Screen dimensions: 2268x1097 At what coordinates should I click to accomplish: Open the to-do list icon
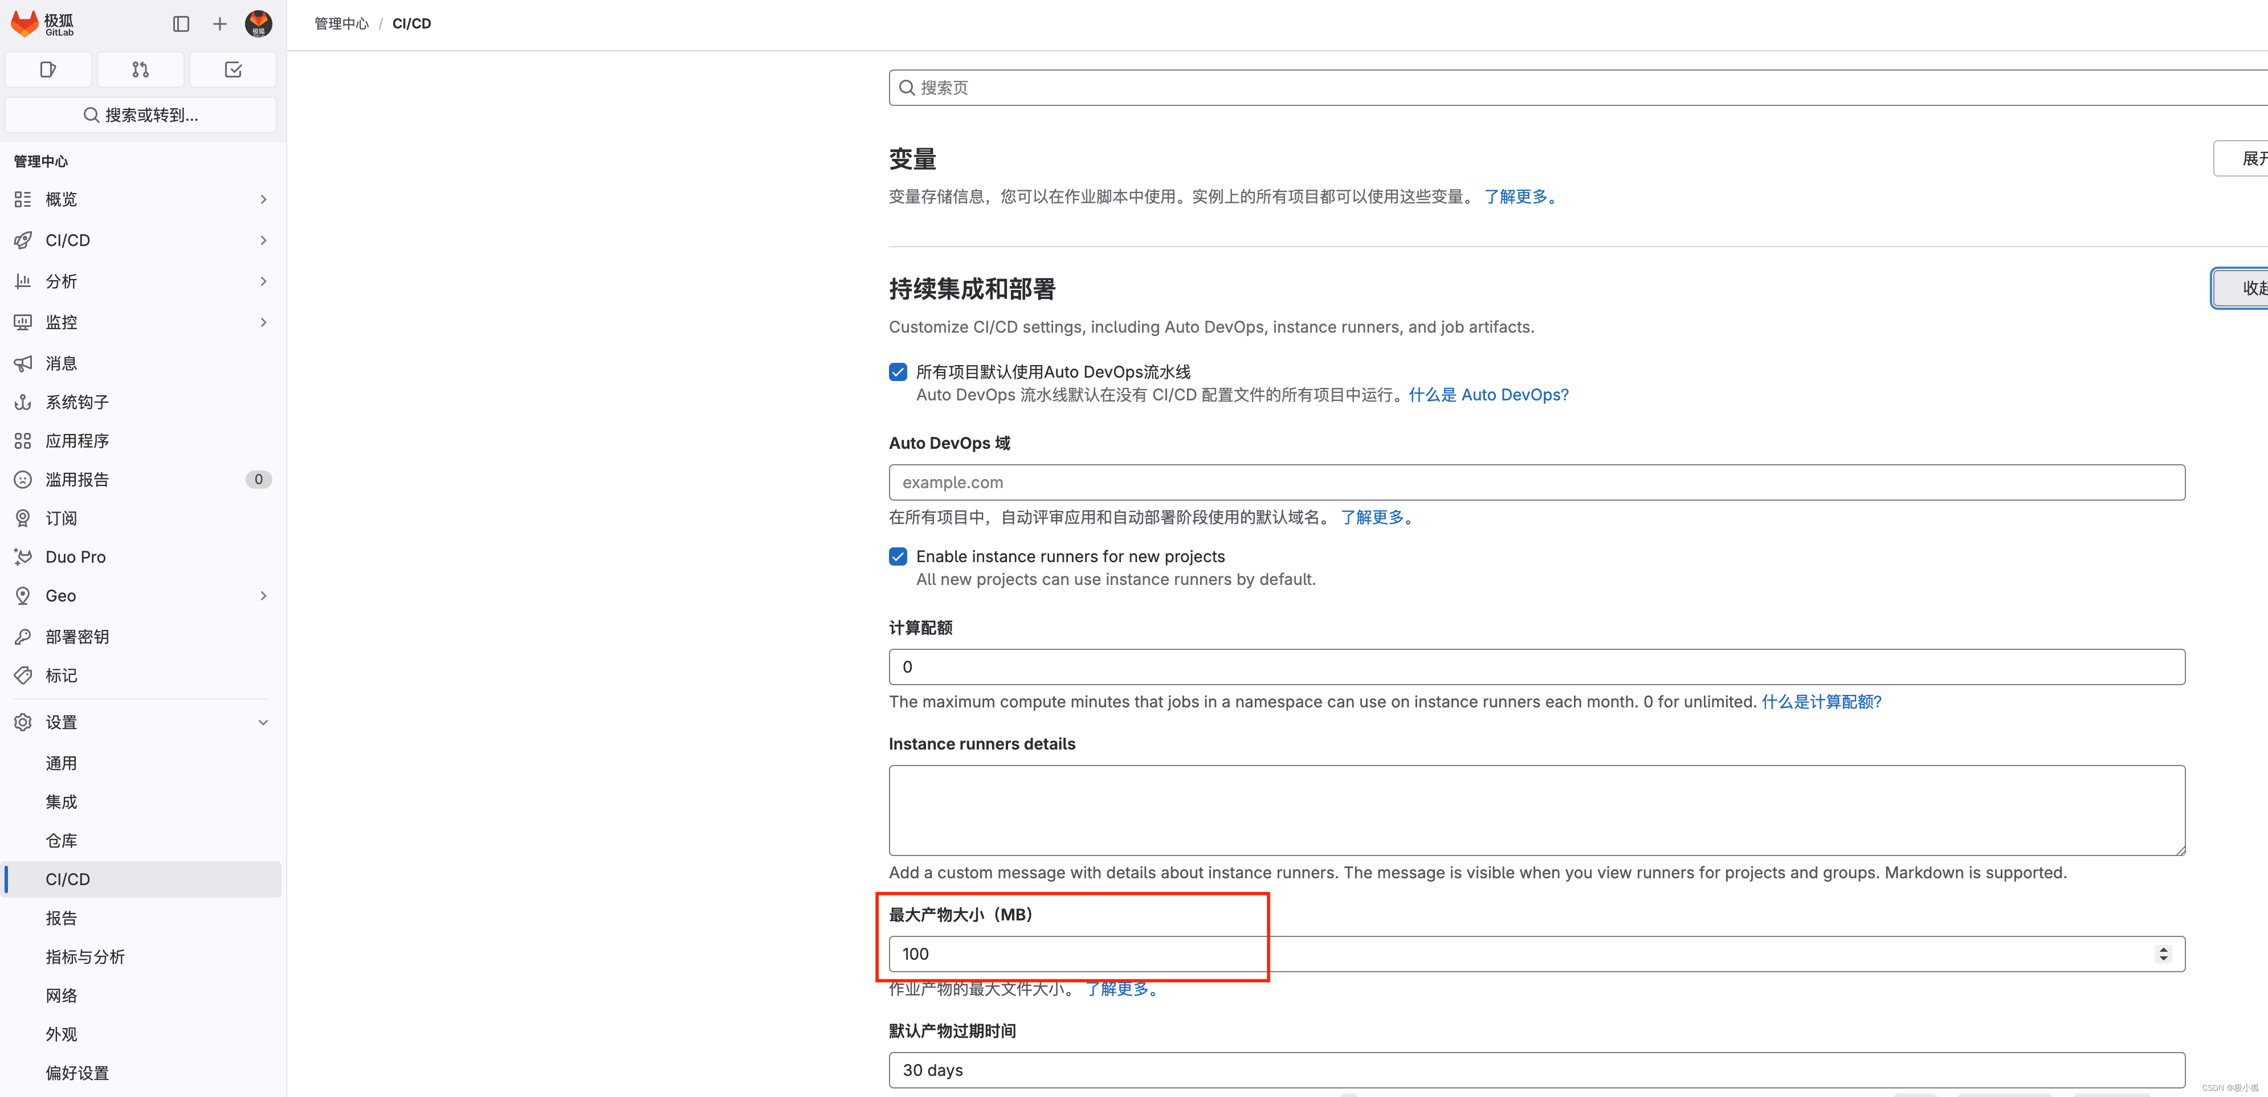tap(233, 69)
